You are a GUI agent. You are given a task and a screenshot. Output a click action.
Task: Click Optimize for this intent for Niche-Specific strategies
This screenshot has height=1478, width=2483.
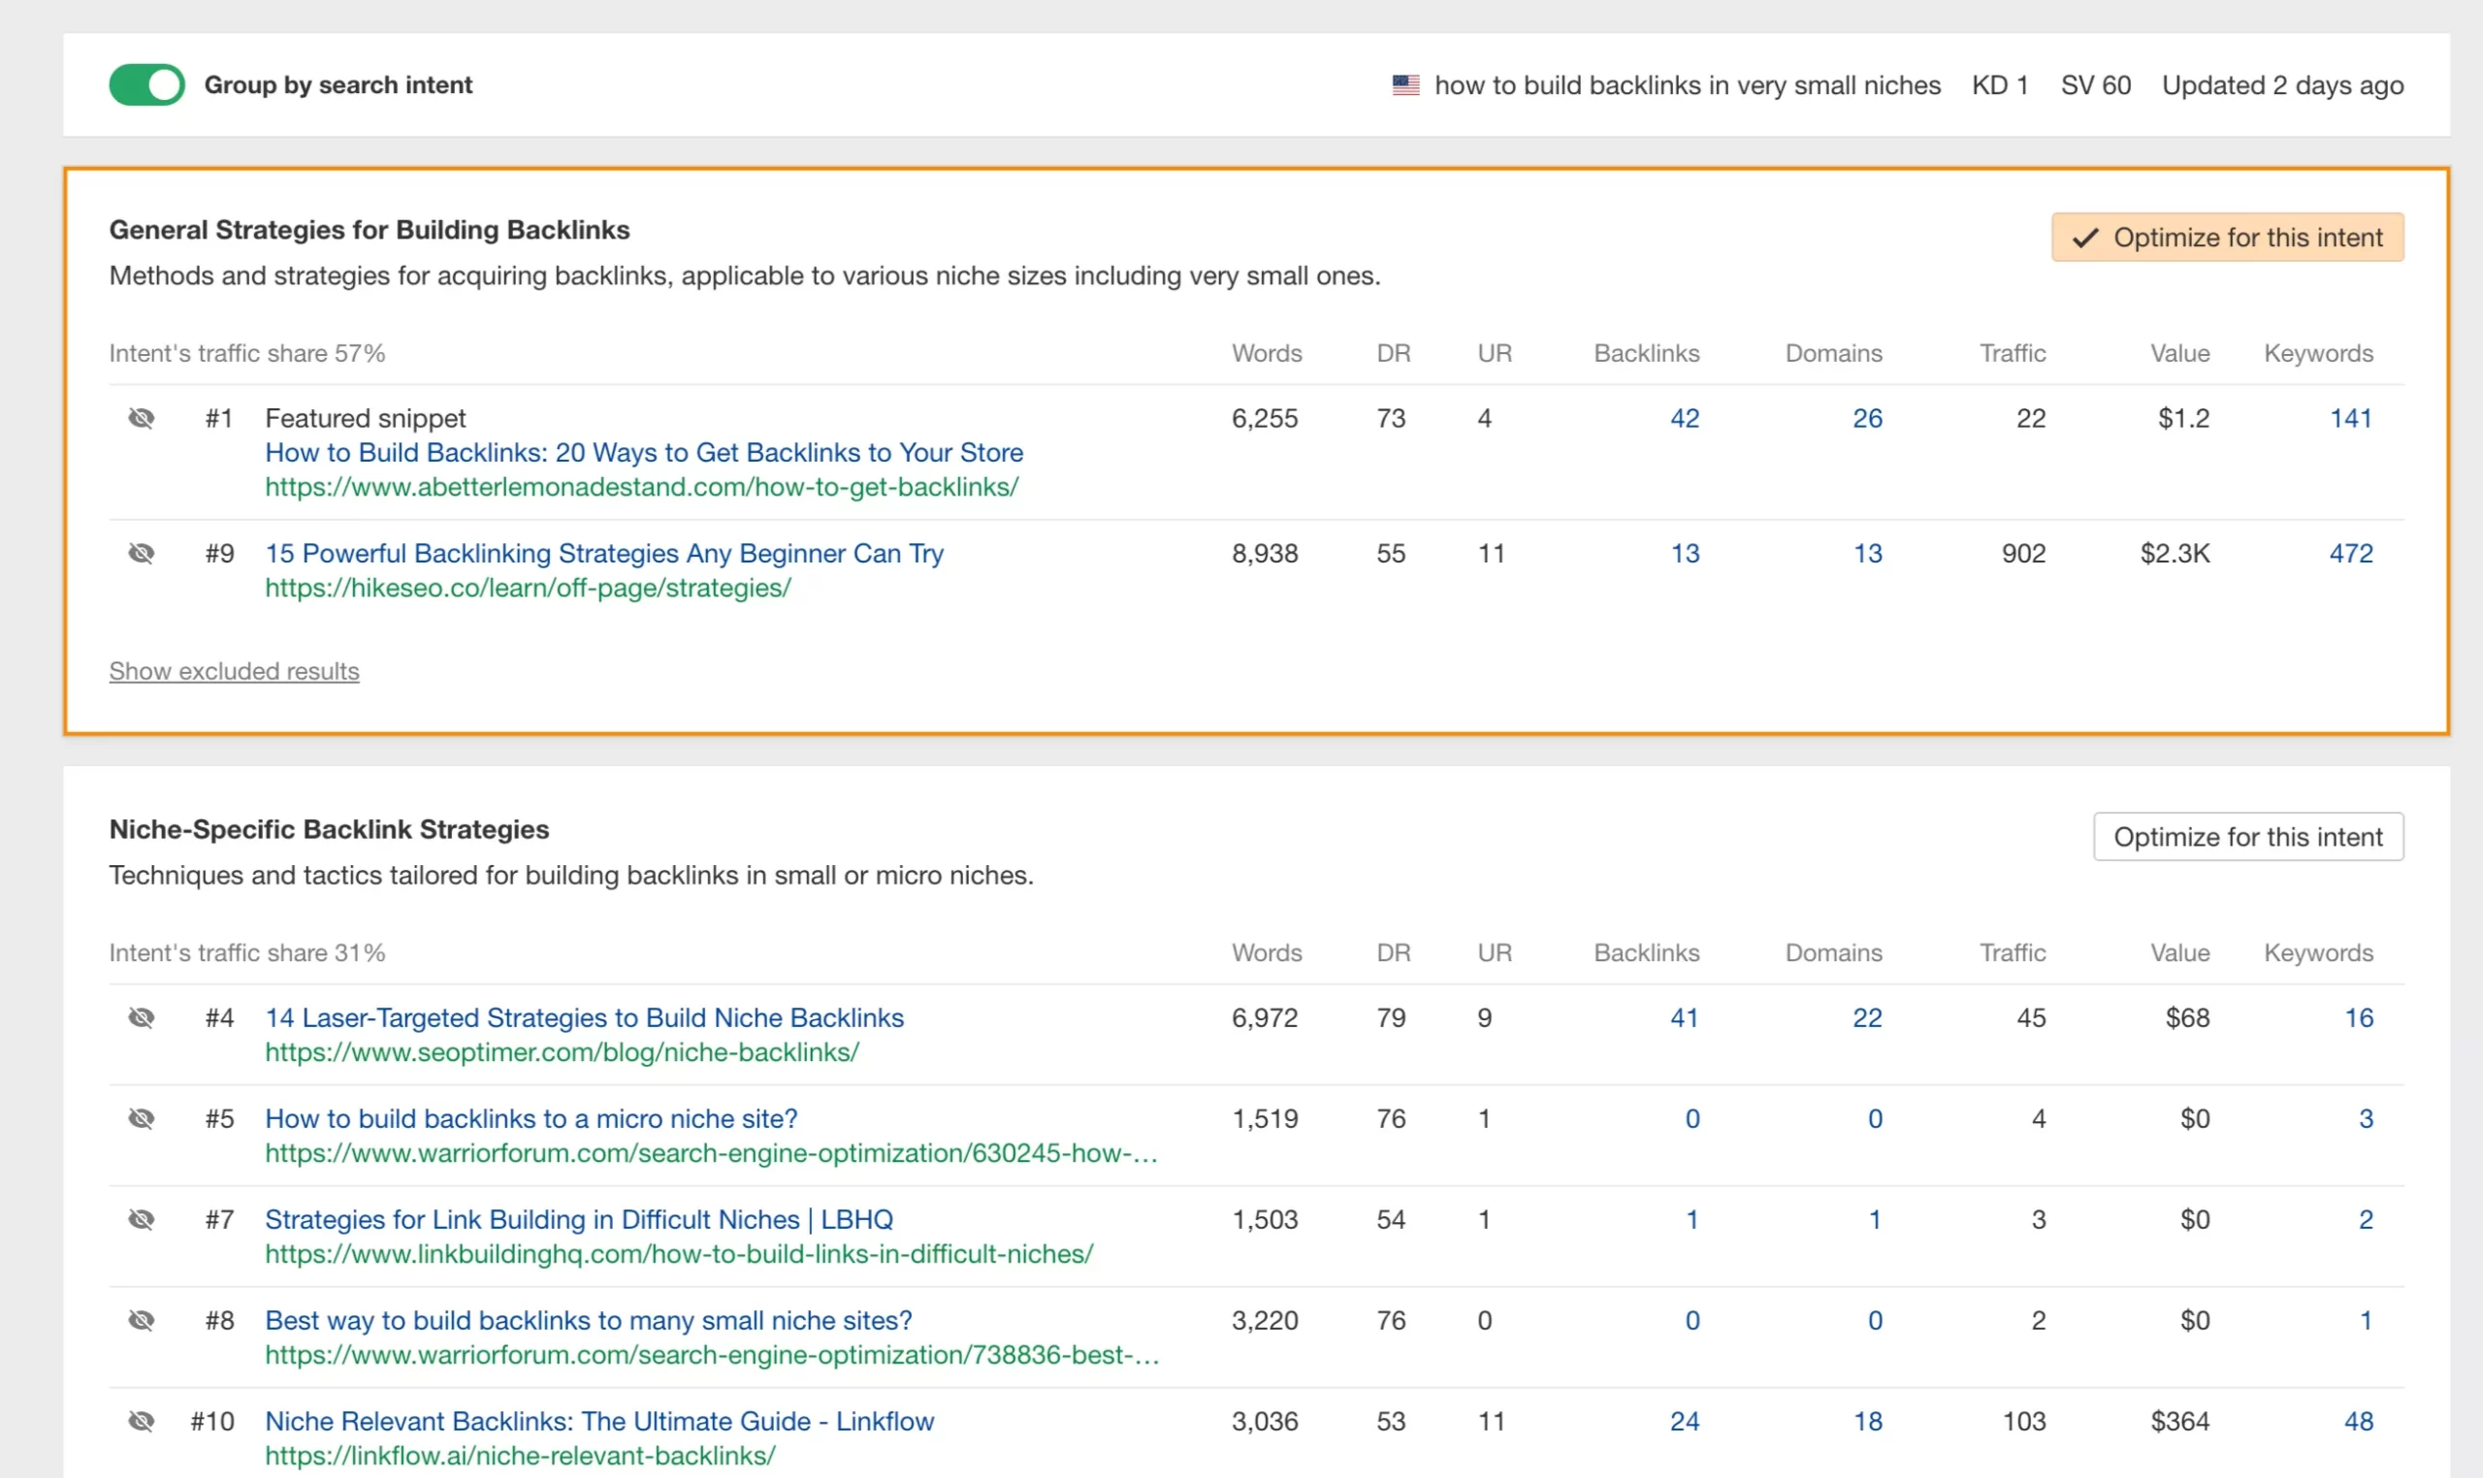2248,837
